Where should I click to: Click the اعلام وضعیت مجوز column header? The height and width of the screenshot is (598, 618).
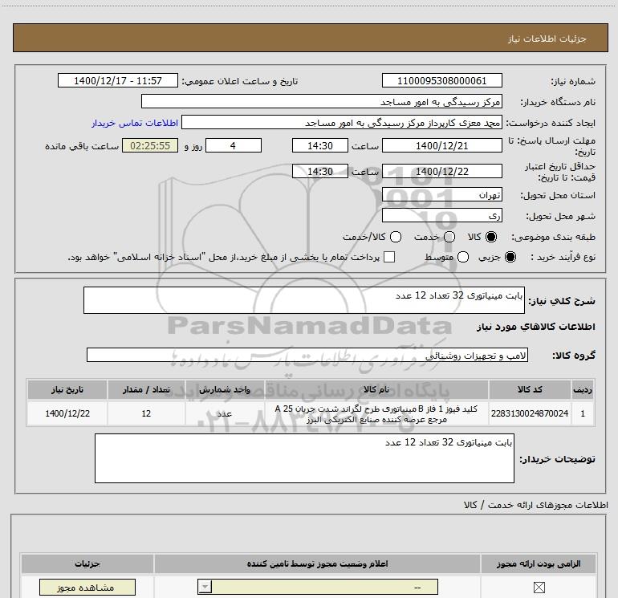point(317,563)
